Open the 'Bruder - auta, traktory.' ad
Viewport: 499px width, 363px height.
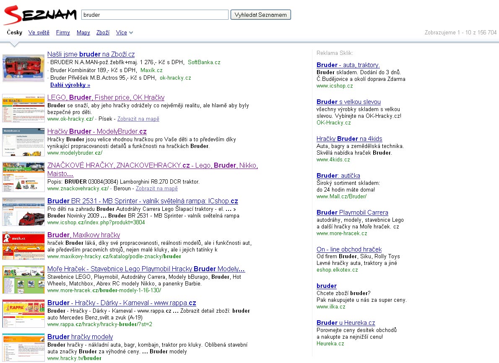coord(348,65)
